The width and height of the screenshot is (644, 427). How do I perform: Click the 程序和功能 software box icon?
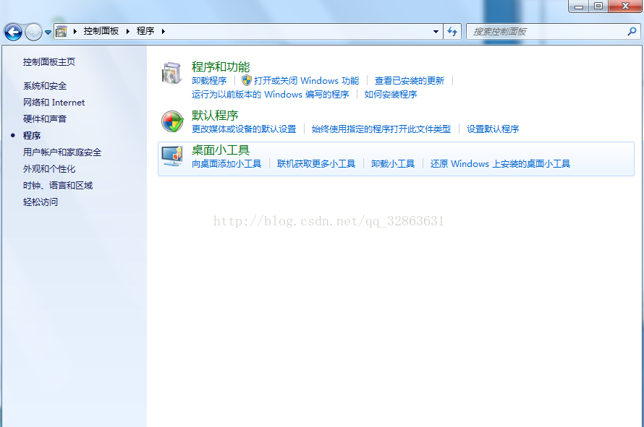(x=172, y=73)
